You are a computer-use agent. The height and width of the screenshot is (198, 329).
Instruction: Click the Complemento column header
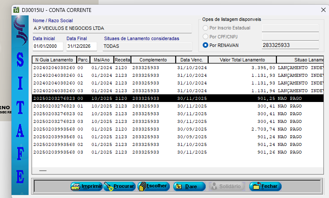click(153, 60)
